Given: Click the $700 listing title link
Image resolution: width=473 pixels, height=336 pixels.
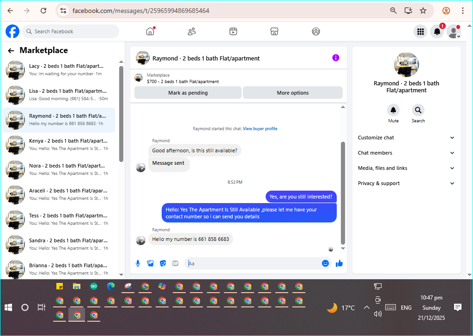Looking at the screenshot, I should tap(183, 82).
